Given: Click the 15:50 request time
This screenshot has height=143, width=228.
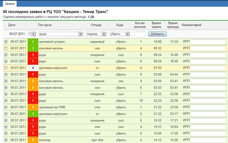Looking at the screenshot, I should [158, 133].
